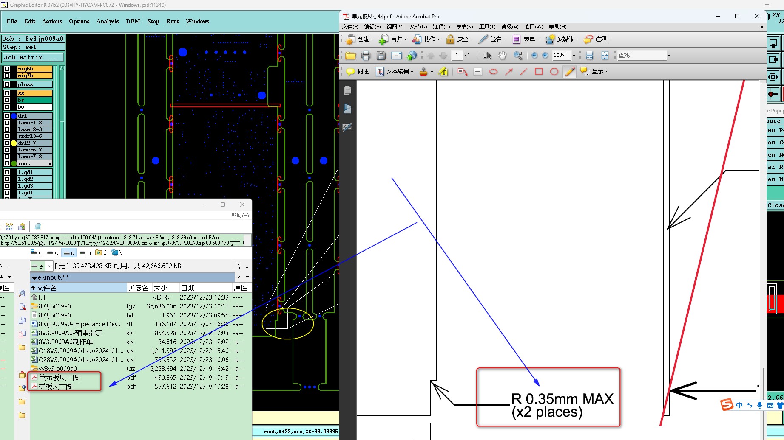Image resolution: width=784 pixels, height=440 pixels.
Task: Select the red Rectangle markup tool
Action: click(539, 72)
